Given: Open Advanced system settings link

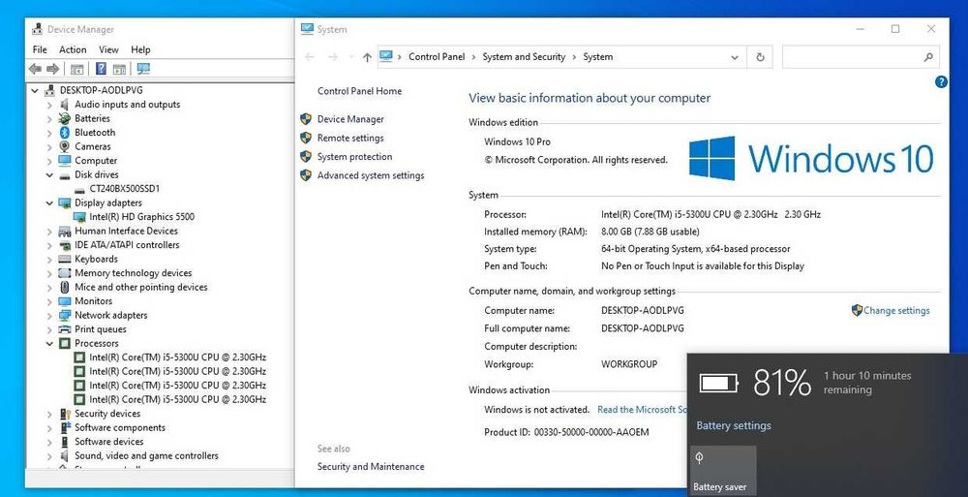Looking at the screenshot, I should [x=371, y=175].
